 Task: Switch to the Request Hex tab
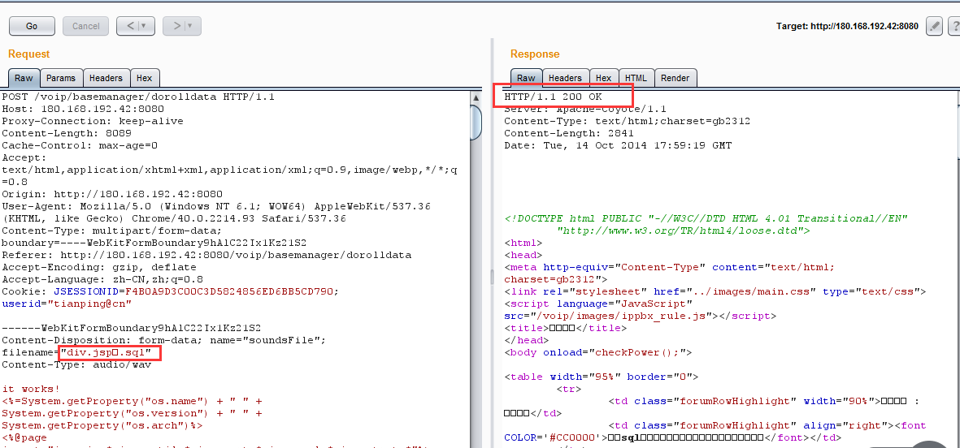pos(145,78)
